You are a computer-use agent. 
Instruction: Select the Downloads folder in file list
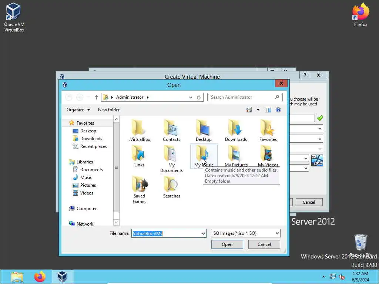tap(236, 131)
